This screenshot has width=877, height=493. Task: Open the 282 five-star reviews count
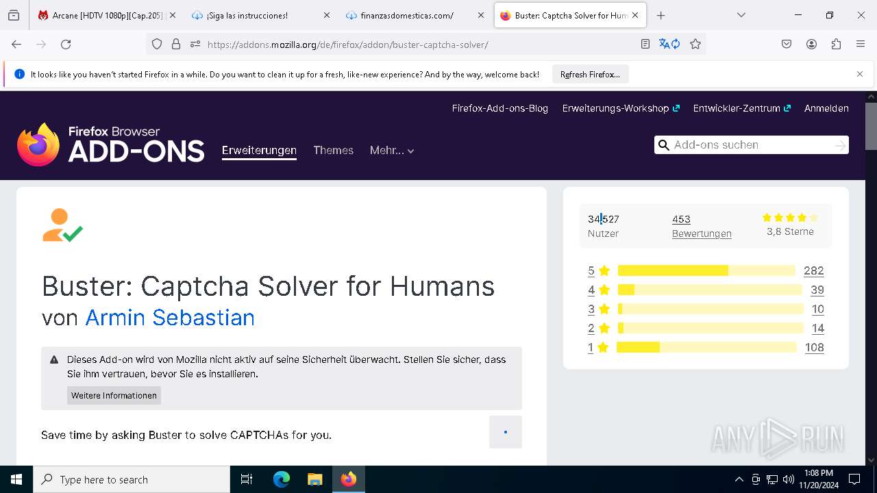point(814,270)
